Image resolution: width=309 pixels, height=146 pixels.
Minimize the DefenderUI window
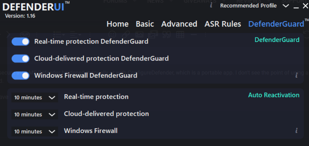tap(296, 6)
